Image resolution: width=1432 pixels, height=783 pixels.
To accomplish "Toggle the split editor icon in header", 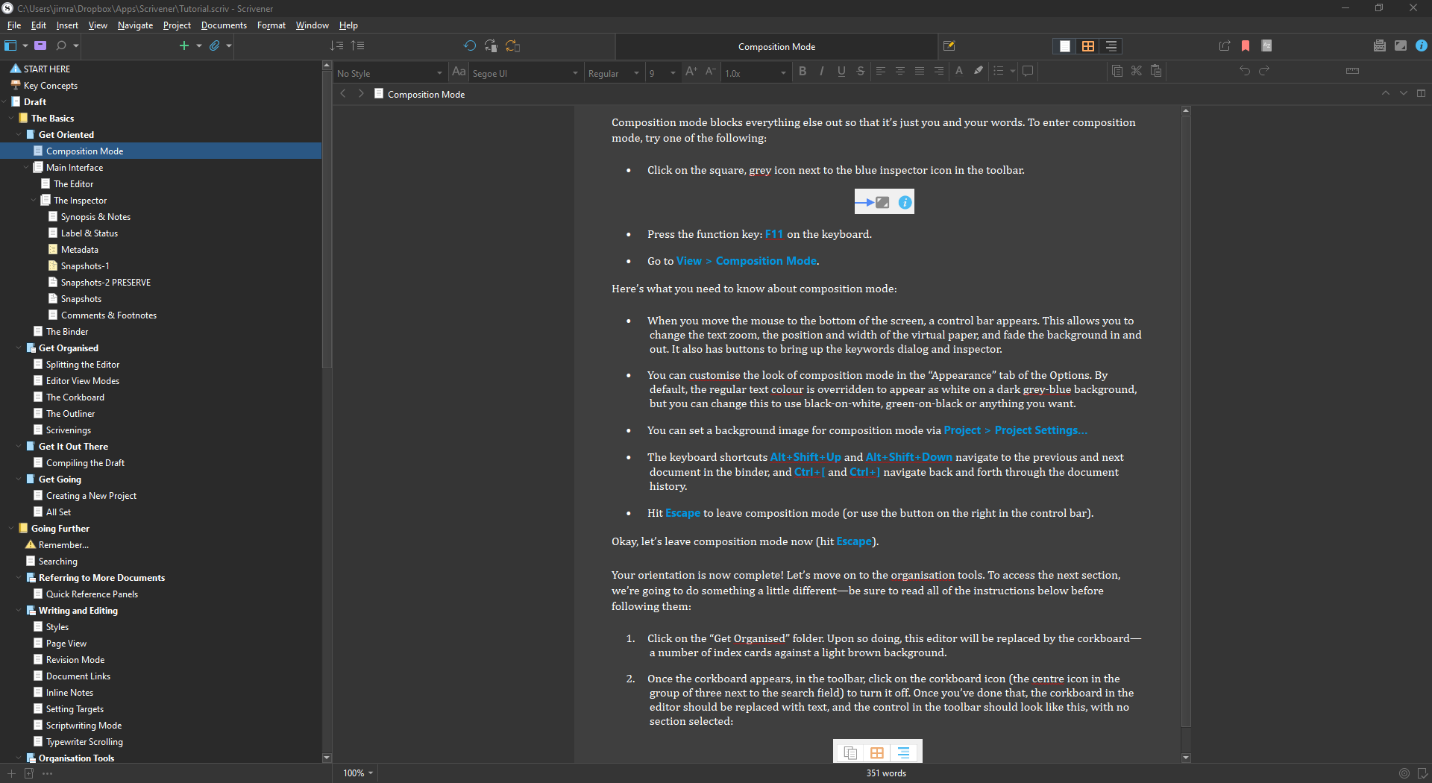I will point(1421,94).
